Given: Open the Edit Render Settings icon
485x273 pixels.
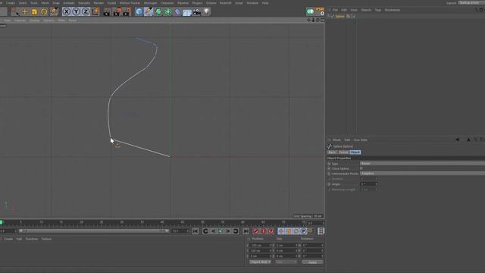Looking at the screenshot, I should 127,12.
